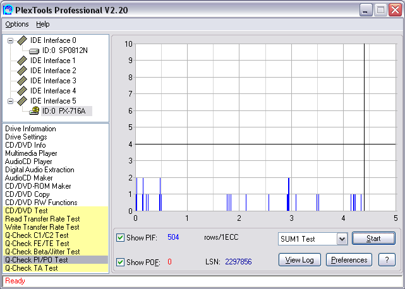Click the LSN value 2297856
Image resolution: width=405 pixels, height=289 pixels.
(x=238, y=262)
